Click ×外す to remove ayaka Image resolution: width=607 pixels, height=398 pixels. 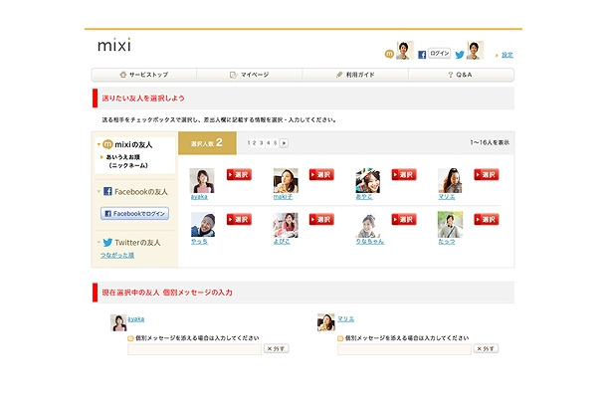277,348
